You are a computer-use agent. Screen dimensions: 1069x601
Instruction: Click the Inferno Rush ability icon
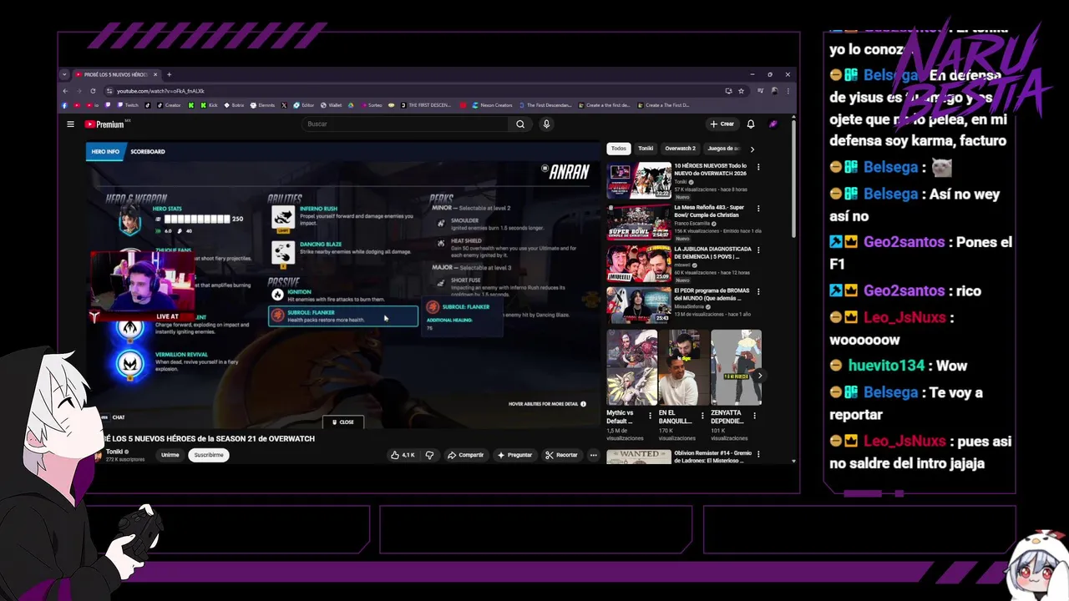pyautogui.click(x=283, y=218)
